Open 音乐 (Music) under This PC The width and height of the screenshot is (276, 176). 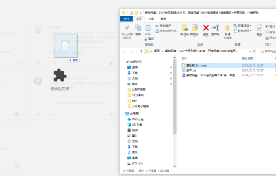coord(135,152)
